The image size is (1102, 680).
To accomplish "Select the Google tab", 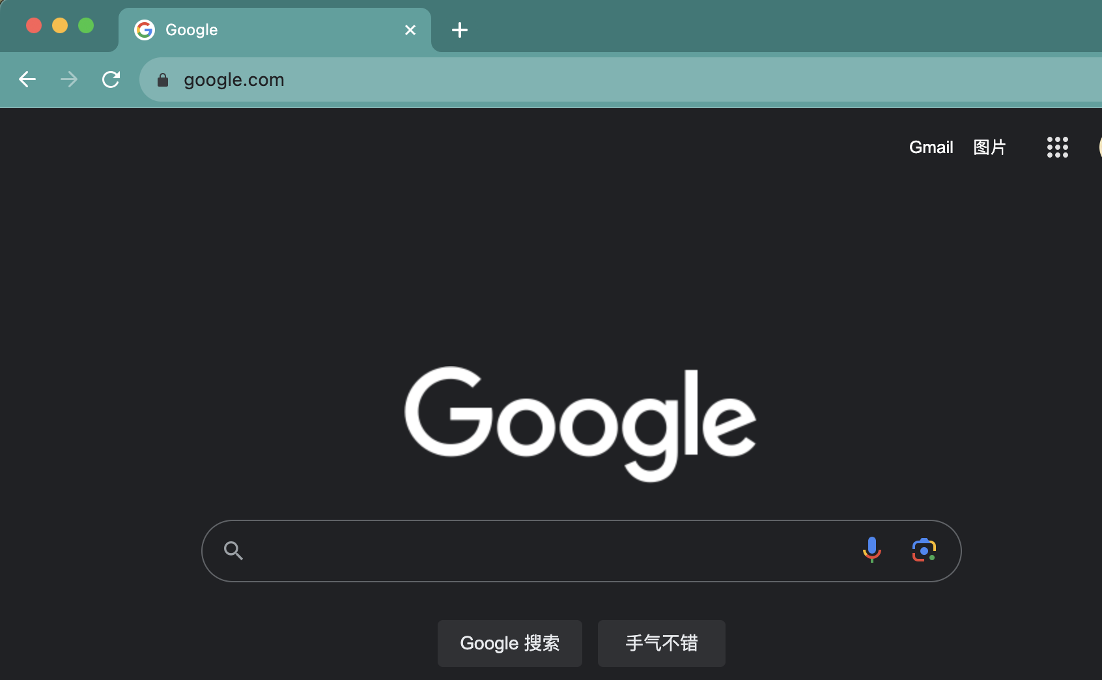I will click(275, 30).
